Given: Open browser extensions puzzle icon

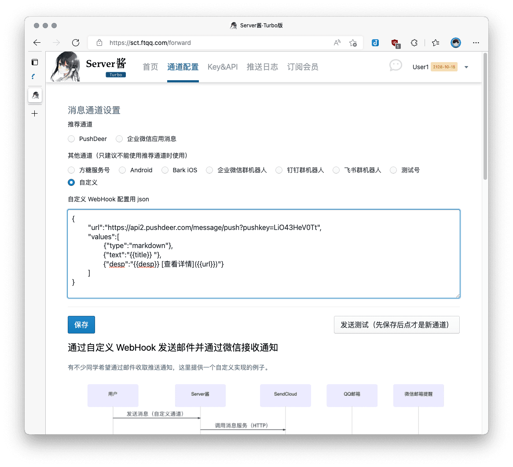Looking at the screenshot, I should pos(414,43).
